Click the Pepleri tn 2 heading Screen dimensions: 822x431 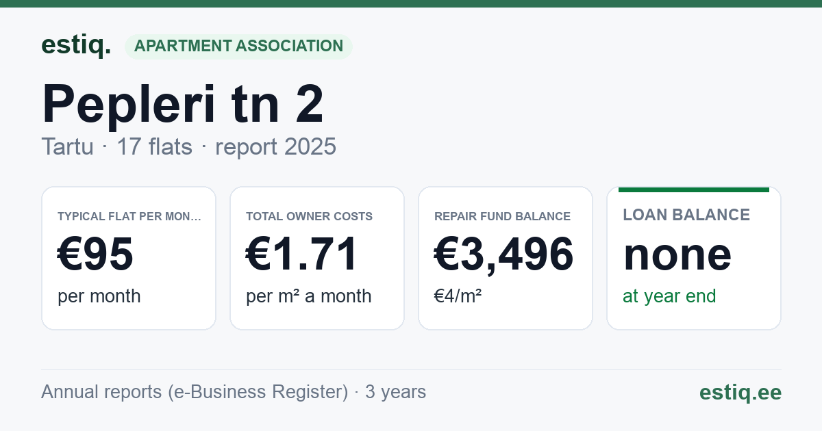[x=183, y=104]
